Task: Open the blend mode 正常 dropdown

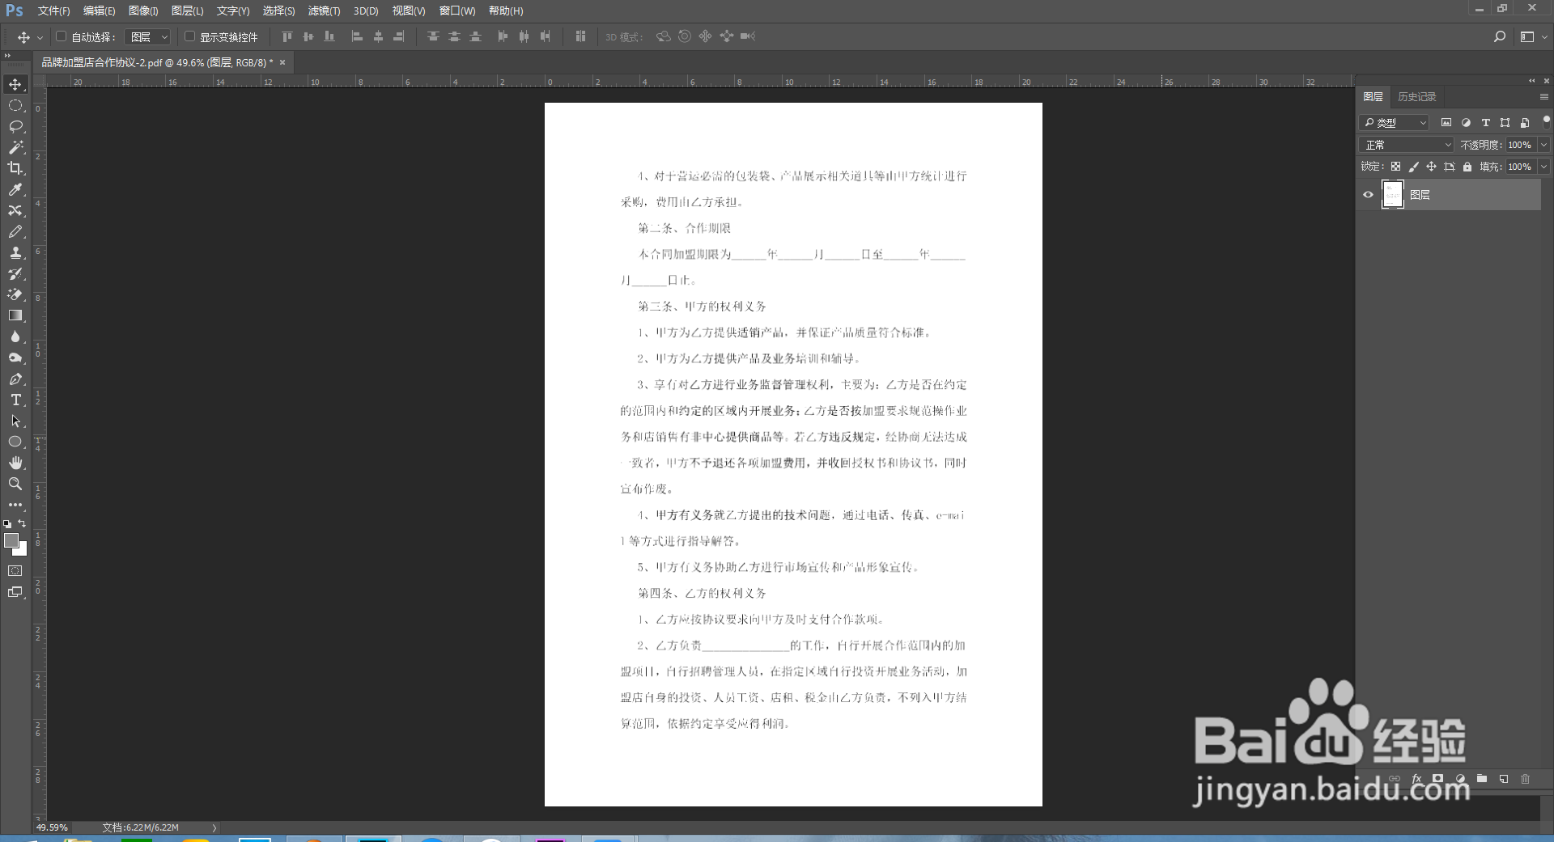Action: coord(1404,144)
